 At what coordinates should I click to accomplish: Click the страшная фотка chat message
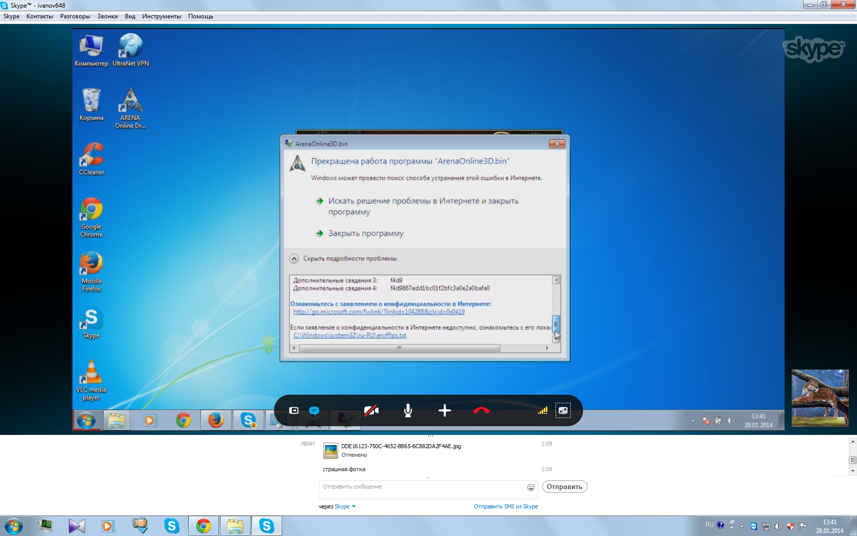click(344, 469)
